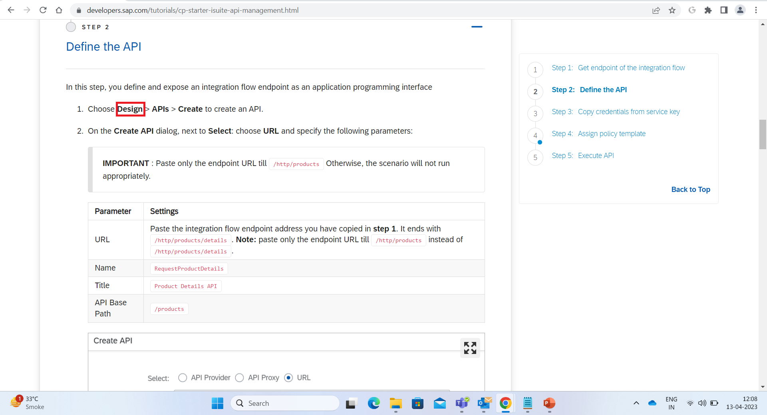Viewport: 767px width, 415px height.
Task: Open Microsoft Teams from the taskbar
Action: [x=462, y=403]
